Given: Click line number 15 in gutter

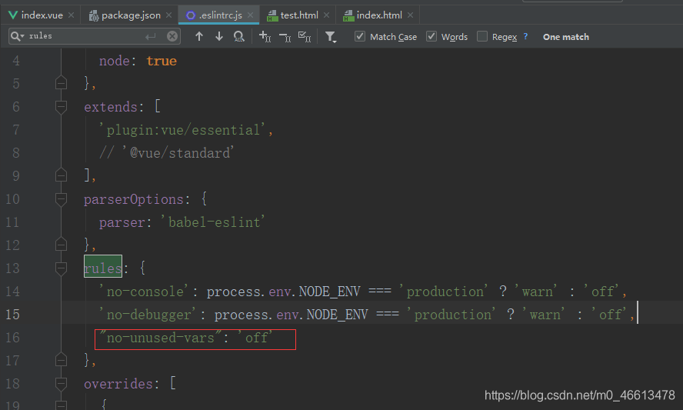Looking at the screenshot, I should click(x=12, y=315).
